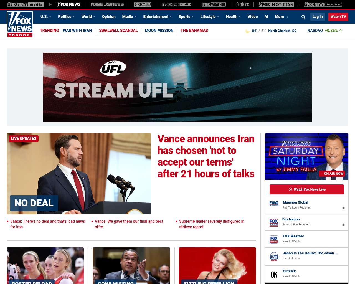Expand the U.S. navigation dropdown

tap(46, 17)
